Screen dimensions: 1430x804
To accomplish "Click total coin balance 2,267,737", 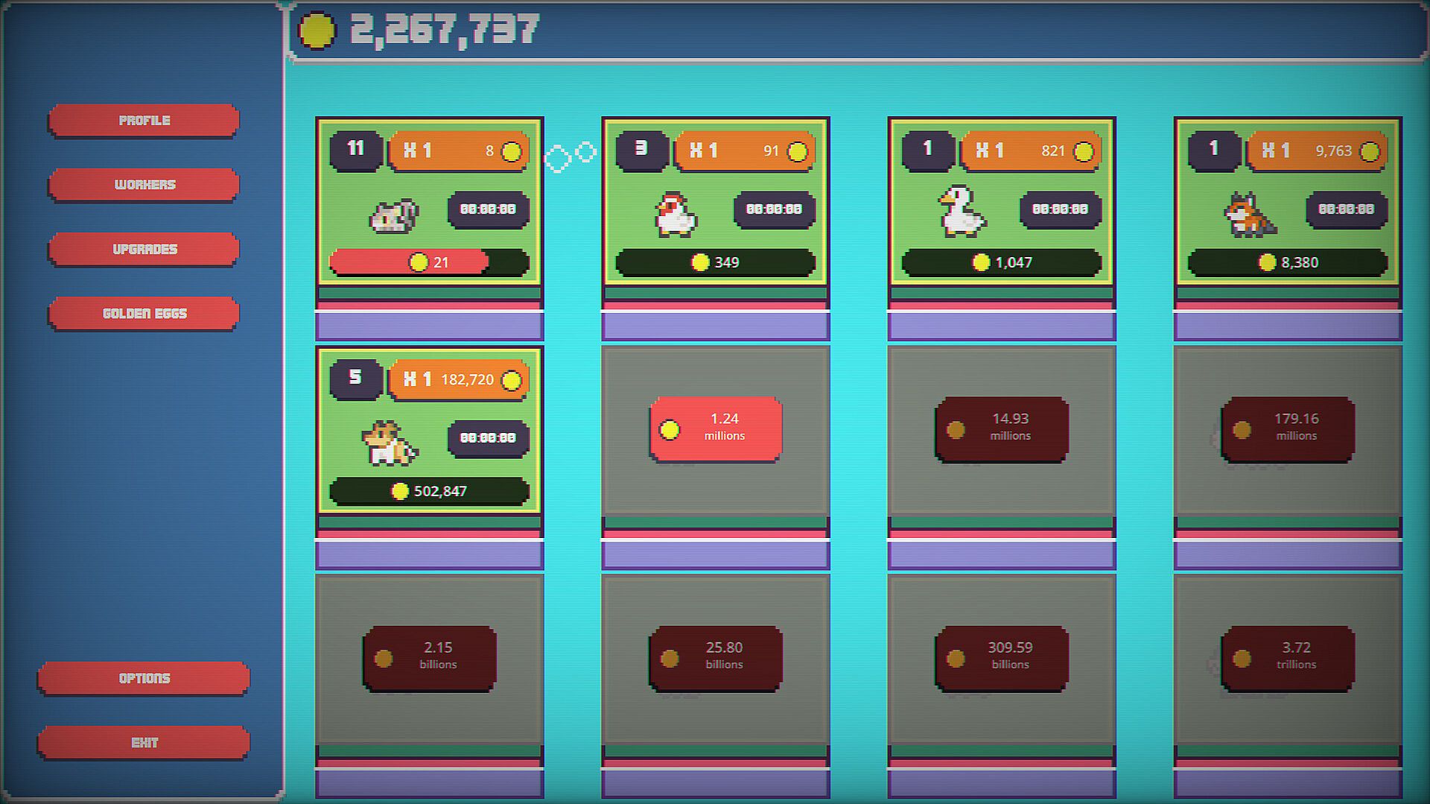I will click(x=445, y=31).
